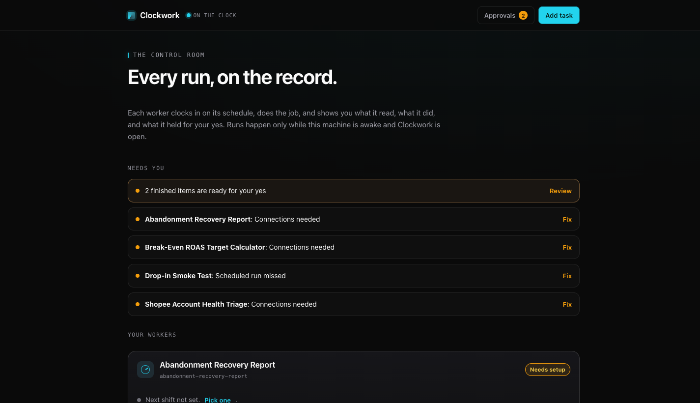This screenshot has width=700, height=403.
Task: Click the Add task button
Action: (x=559, y=15)
